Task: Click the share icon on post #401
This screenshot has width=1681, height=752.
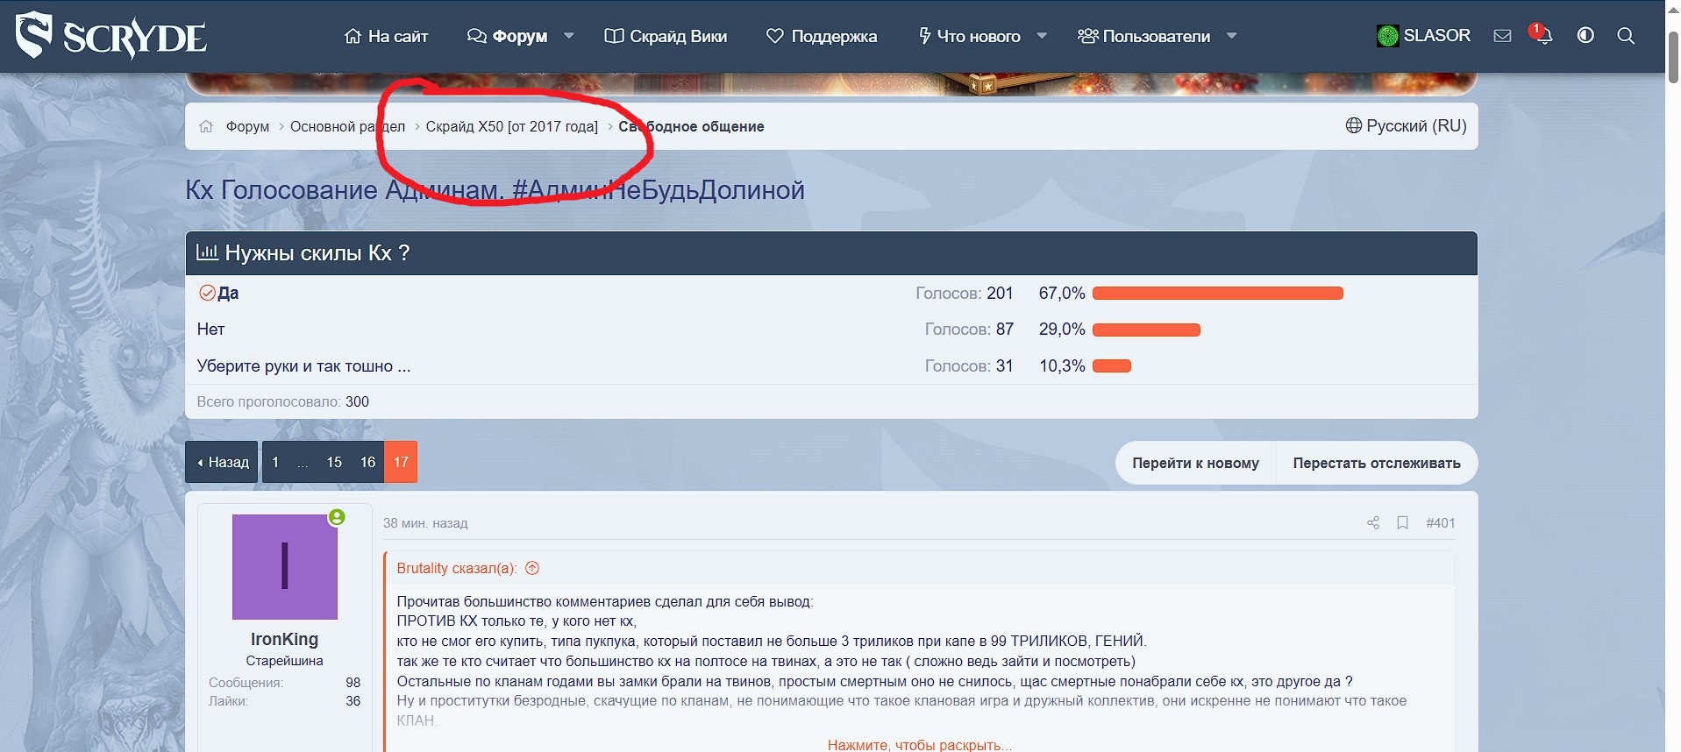Action: click(x=1373, y=523)
